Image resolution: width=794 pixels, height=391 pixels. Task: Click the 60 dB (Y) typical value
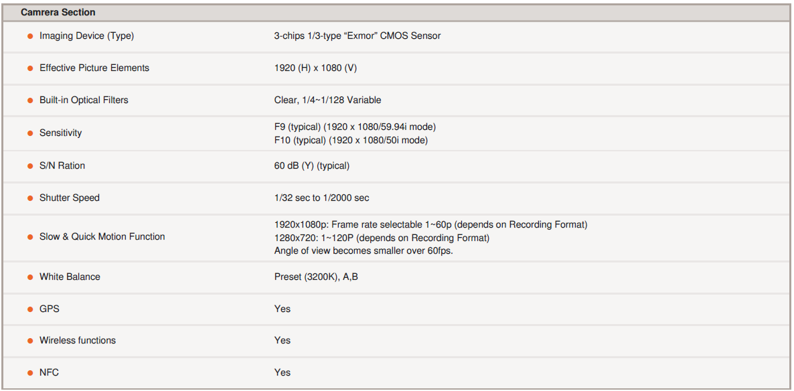pos(311,165)
